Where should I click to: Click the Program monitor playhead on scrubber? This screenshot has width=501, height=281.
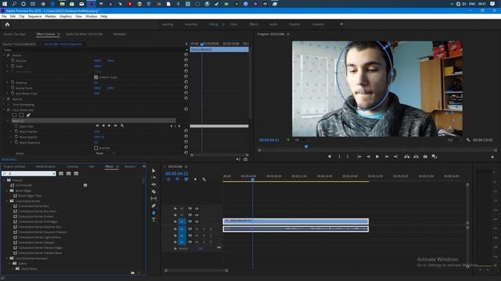[306, 147]
